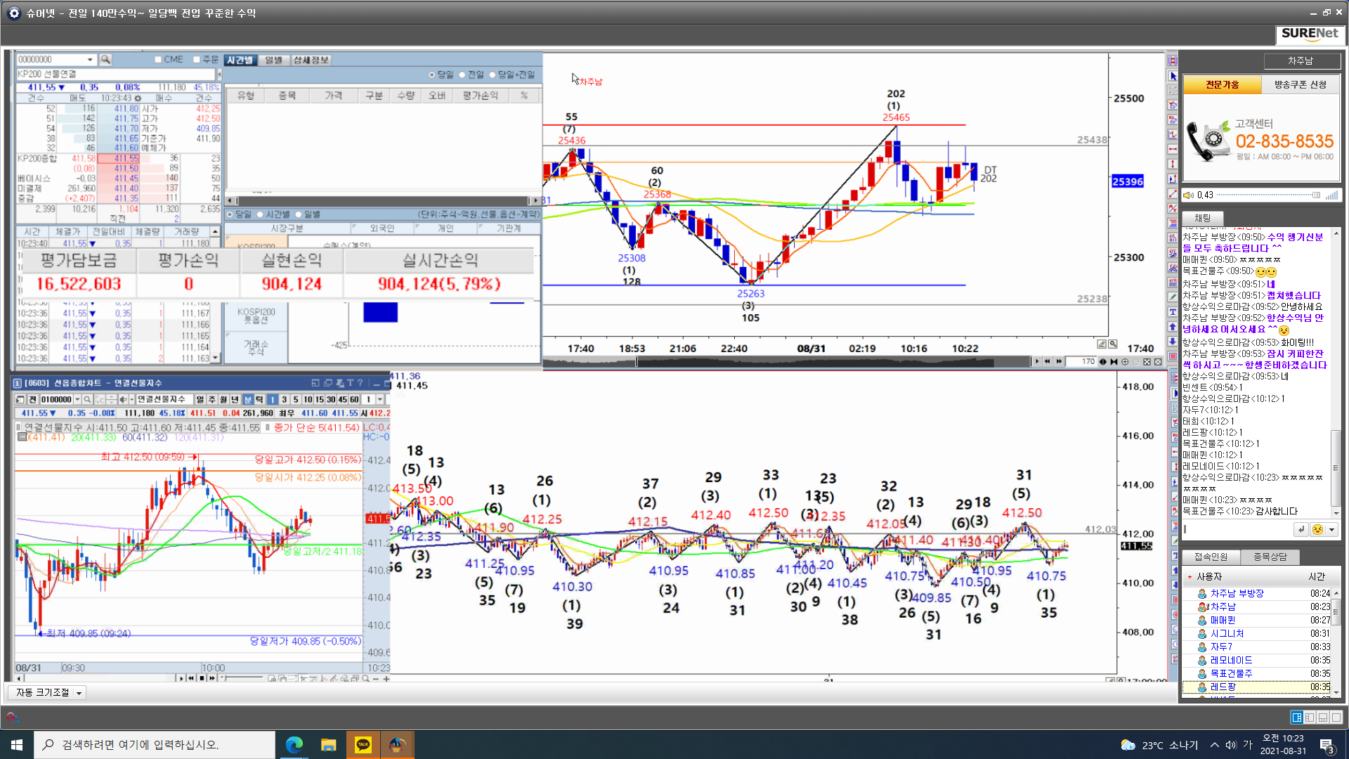
Task: Select the horizontal line drawing tool
Action: 1173,150
